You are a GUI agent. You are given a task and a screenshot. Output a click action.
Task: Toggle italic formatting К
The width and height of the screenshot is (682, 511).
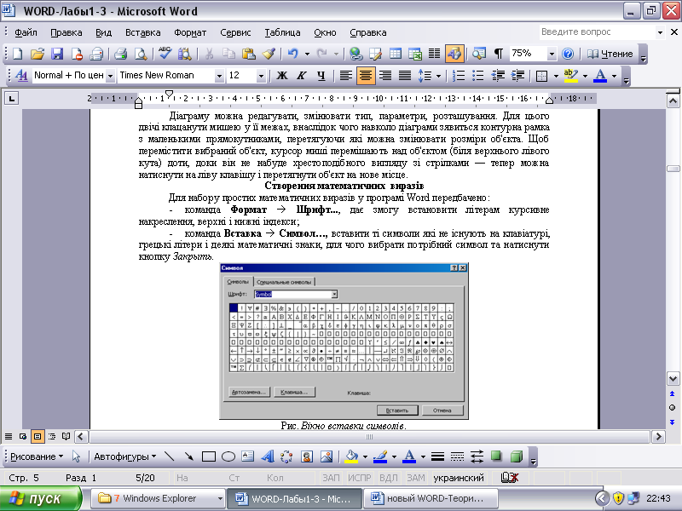(301, 76)
